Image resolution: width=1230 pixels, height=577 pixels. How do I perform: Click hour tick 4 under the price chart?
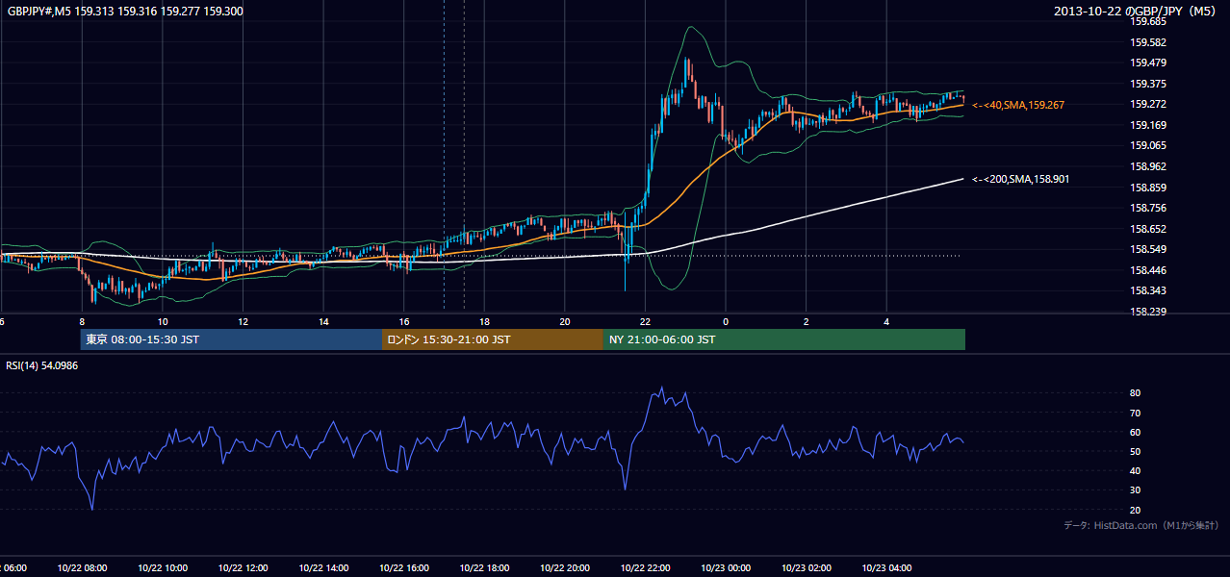pyautogui.click(x=885, y=321)
